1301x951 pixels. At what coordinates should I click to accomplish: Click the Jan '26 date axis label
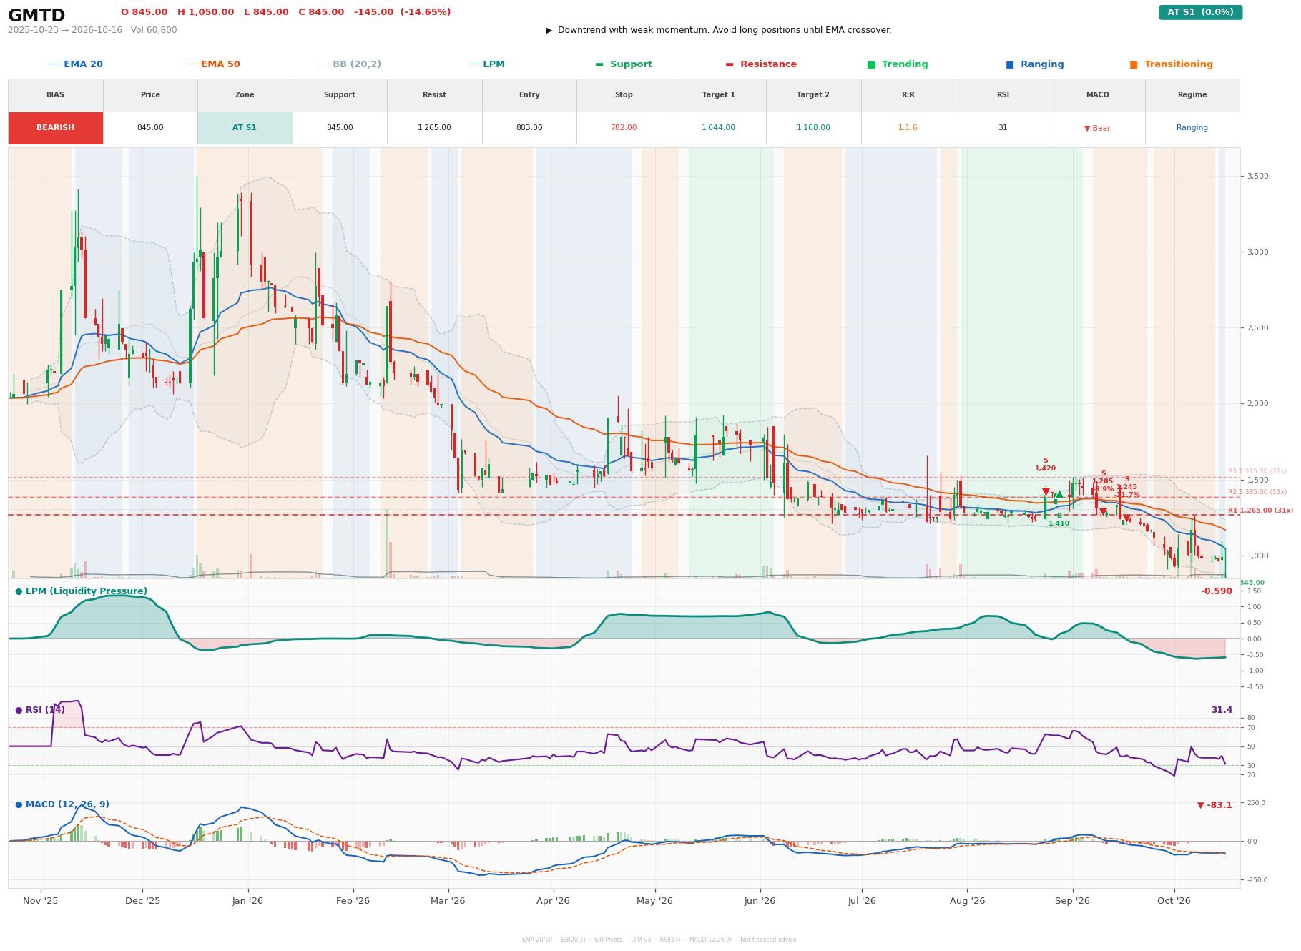pyautogui.click(x=247, y=901)
